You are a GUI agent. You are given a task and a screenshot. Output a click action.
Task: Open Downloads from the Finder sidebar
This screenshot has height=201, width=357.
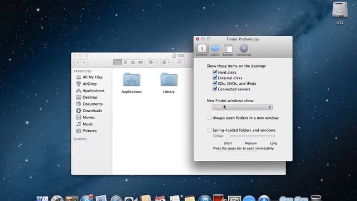pos(92,111)
